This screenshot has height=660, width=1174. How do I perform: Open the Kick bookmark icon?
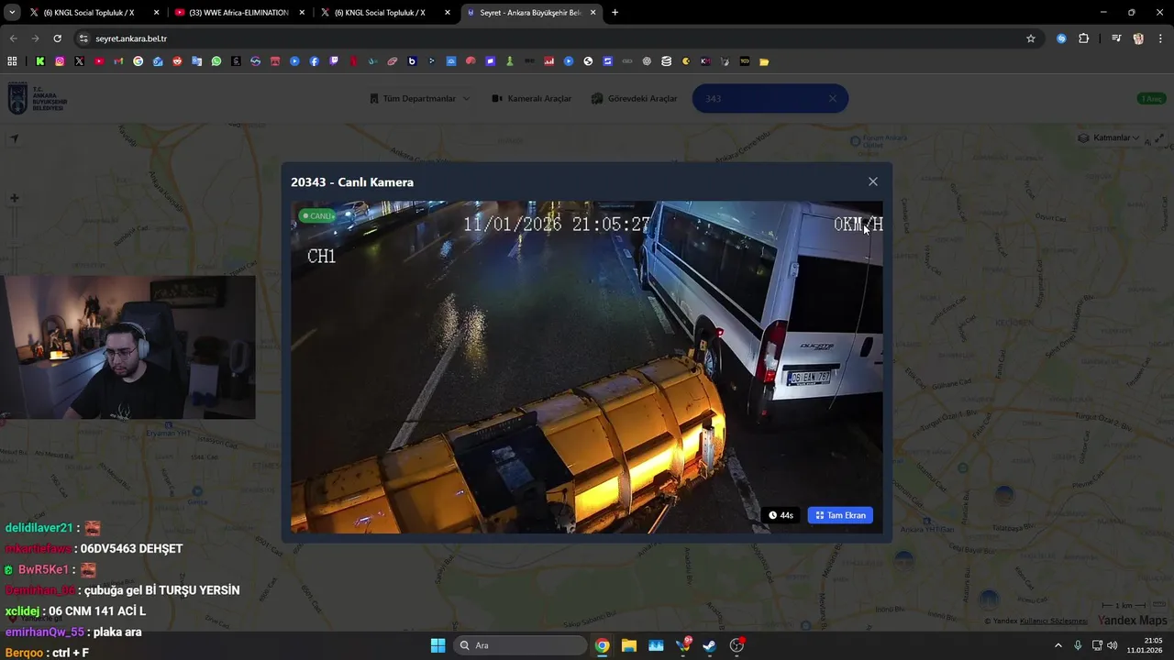40,61
